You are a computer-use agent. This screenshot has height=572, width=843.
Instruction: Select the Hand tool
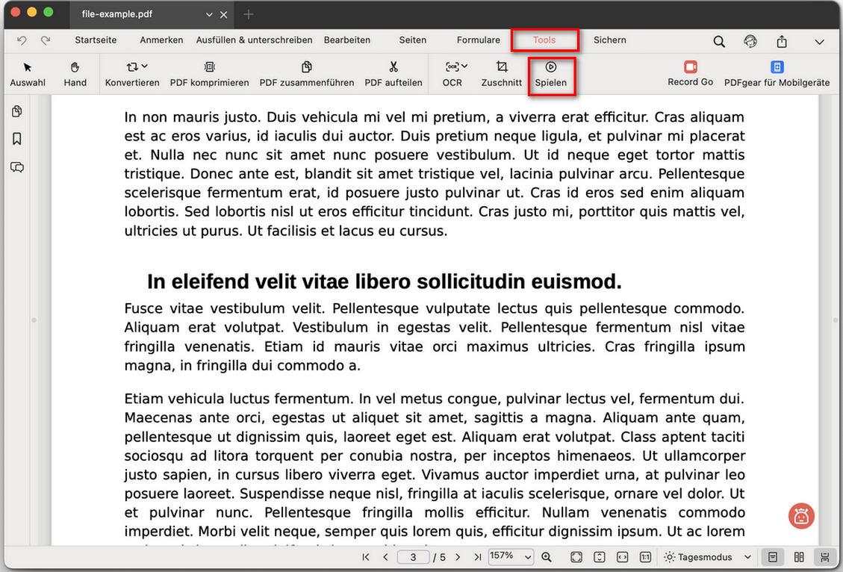coord(75,74)
